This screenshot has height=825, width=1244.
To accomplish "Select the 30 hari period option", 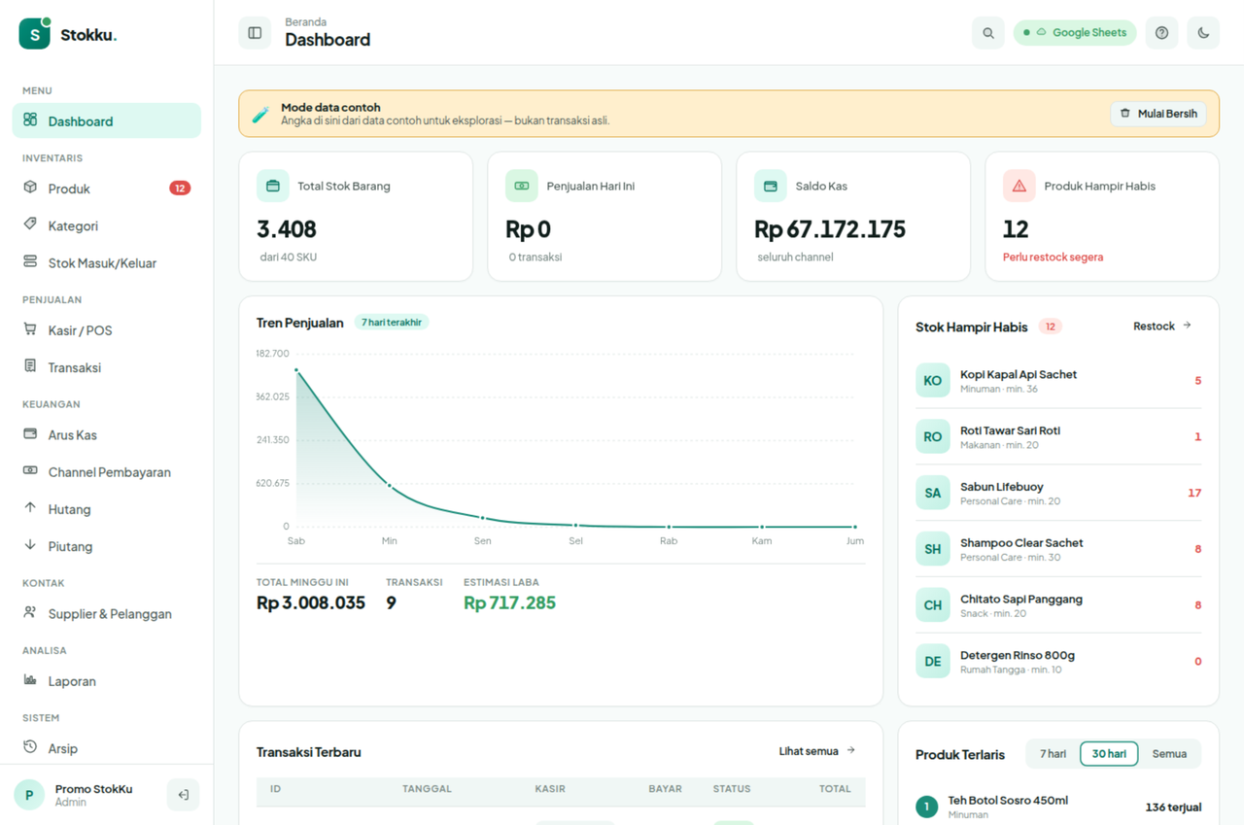I will (1109, 754).
